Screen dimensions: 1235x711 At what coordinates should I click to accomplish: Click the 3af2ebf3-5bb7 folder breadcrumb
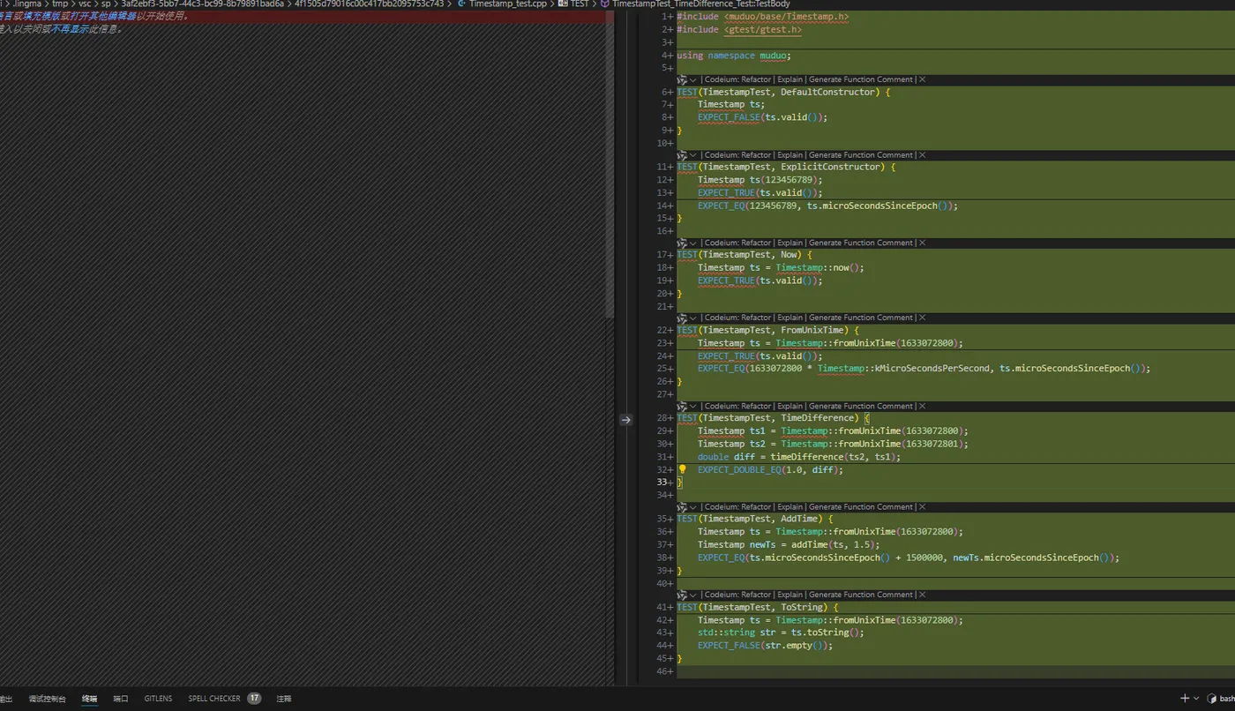click(202, 4)
